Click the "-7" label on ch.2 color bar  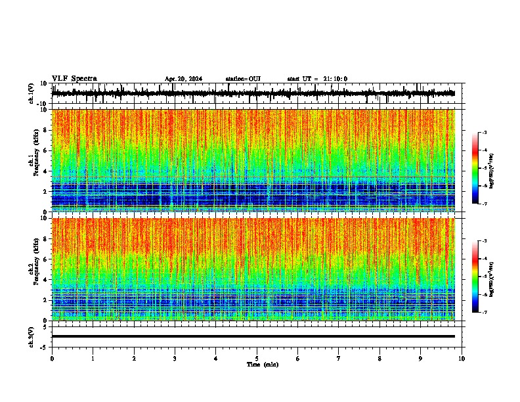click(x=484, y=312)
